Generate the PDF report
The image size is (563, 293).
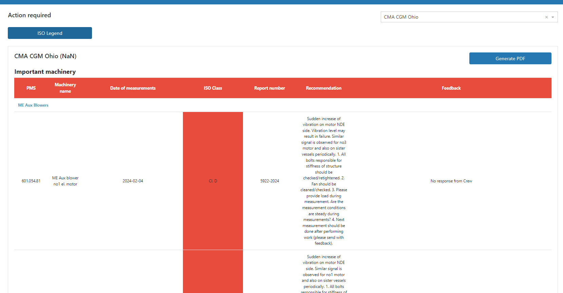[x=510, y=59]
